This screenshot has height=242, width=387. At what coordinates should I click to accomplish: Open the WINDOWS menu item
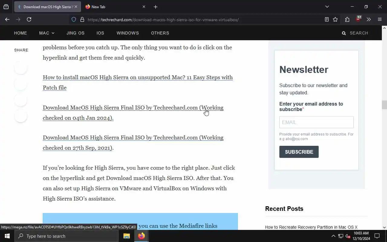[128, 33]
